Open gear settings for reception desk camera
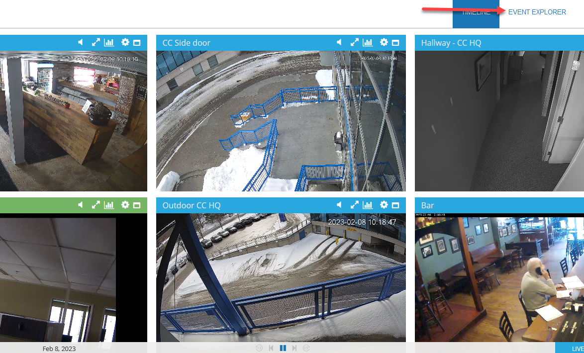This screenshot has width=584, height=353. (125, 42)
